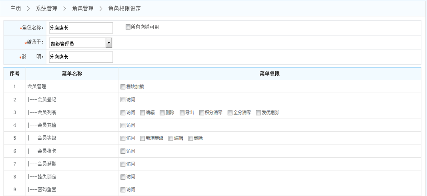
Task: Tick 访问 checkbox for 会员登记
Action: pos(123,100)
